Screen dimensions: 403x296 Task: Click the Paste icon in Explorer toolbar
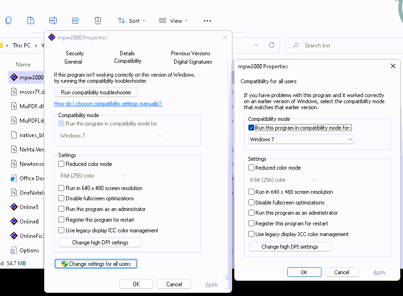coord(31,20)
